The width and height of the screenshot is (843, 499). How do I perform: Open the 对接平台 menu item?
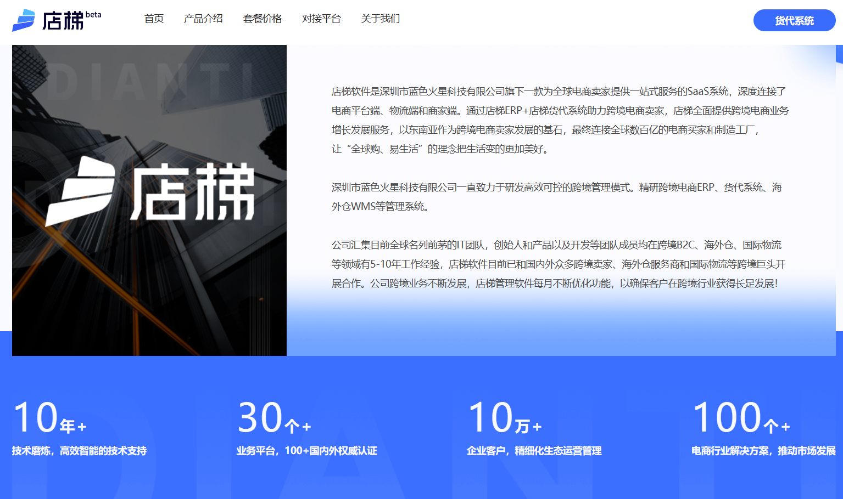pyautogui.click(x=322, y=19)
